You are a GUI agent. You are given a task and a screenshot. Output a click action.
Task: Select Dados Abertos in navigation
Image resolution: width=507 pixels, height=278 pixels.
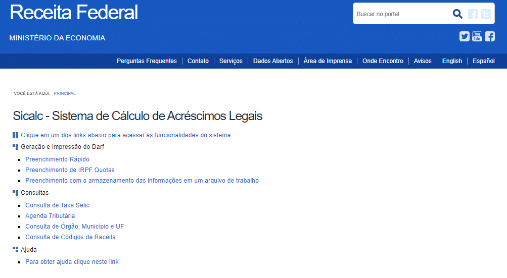(x=273, y=61)
